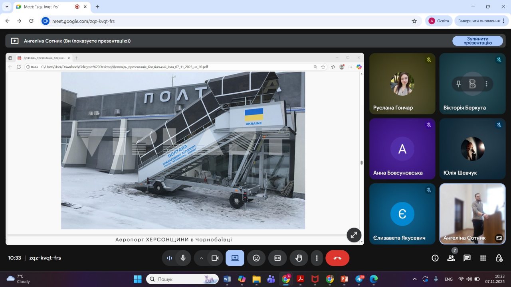Open the activities grid icon
This screenshot has width=511, height=287.
click(483, 258)
